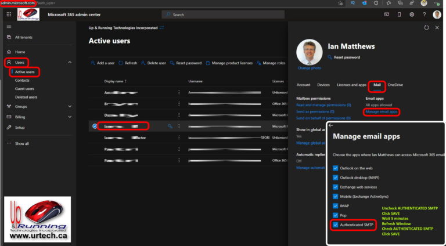This screenshot has width=446, height=246.
Task: Click the Add a user icon
Action: point(92,63)
